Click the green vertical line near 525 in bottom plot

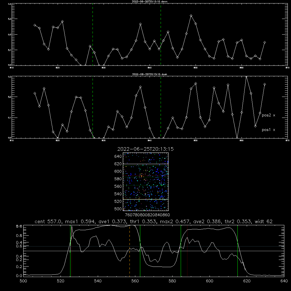(70, 251)
